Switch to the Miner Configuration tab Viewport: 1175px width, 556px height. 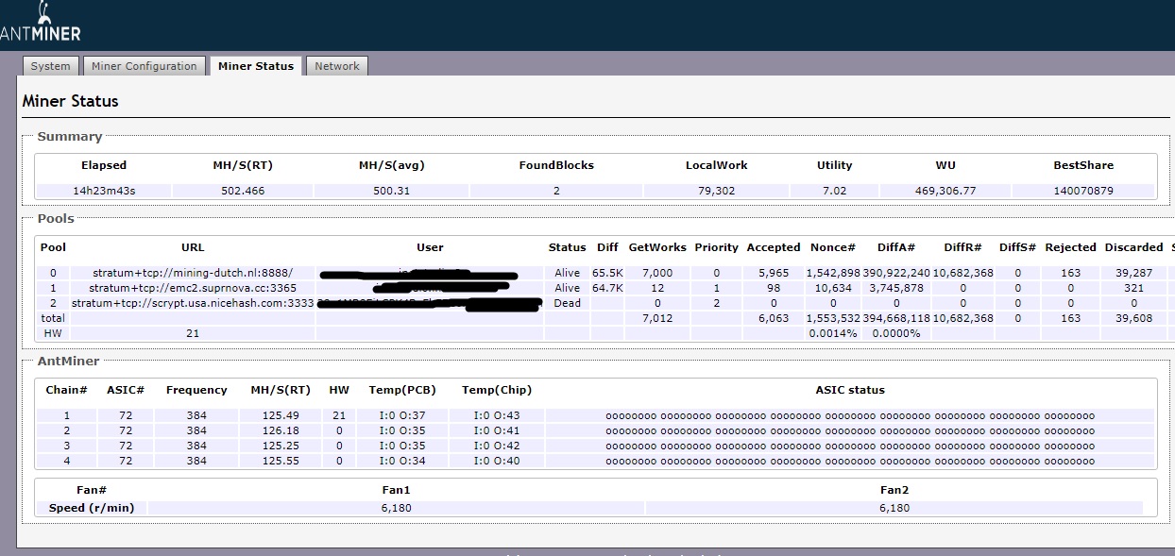pyautogui.click(x=145, y=66)
